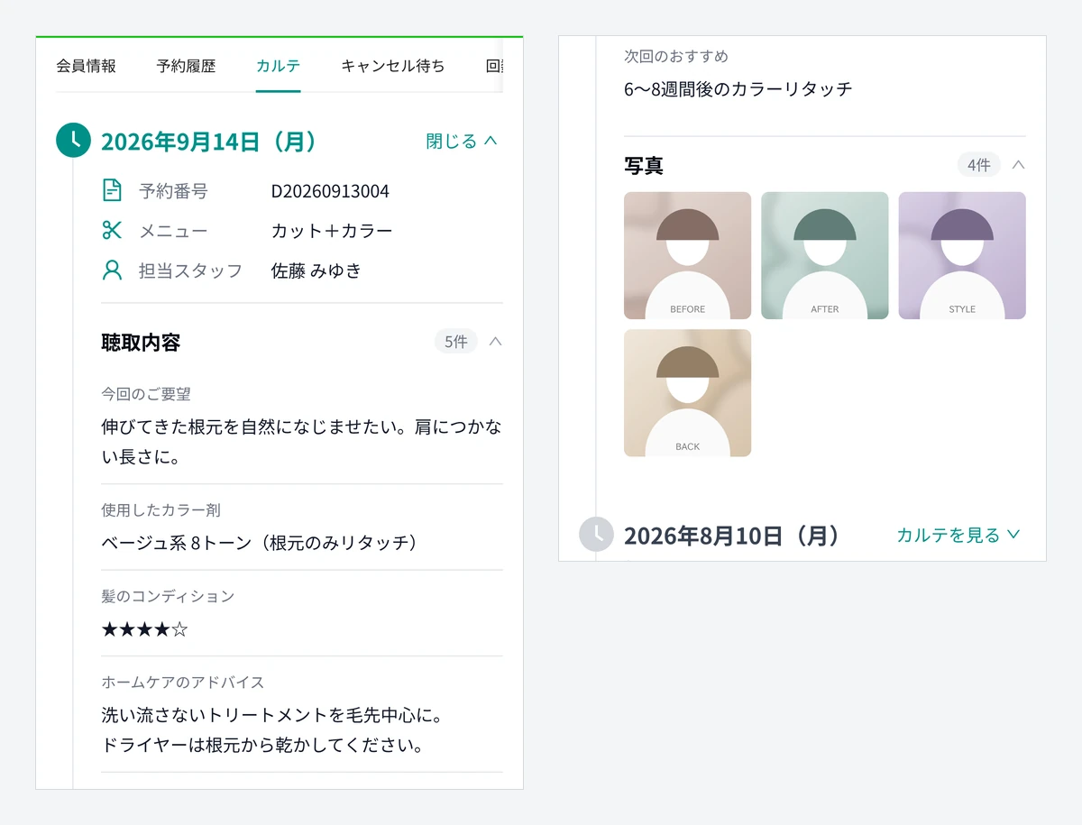Click the staff name 佐藤 みゆき
This screenshot has width=1082, height=825.
pyautogui.click(x=316, y=270)
